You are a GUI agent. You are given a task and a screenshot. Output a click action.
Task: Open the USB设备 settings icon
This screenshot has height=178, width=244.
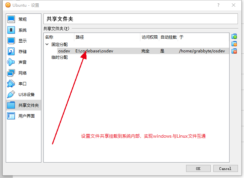[11, 94]
